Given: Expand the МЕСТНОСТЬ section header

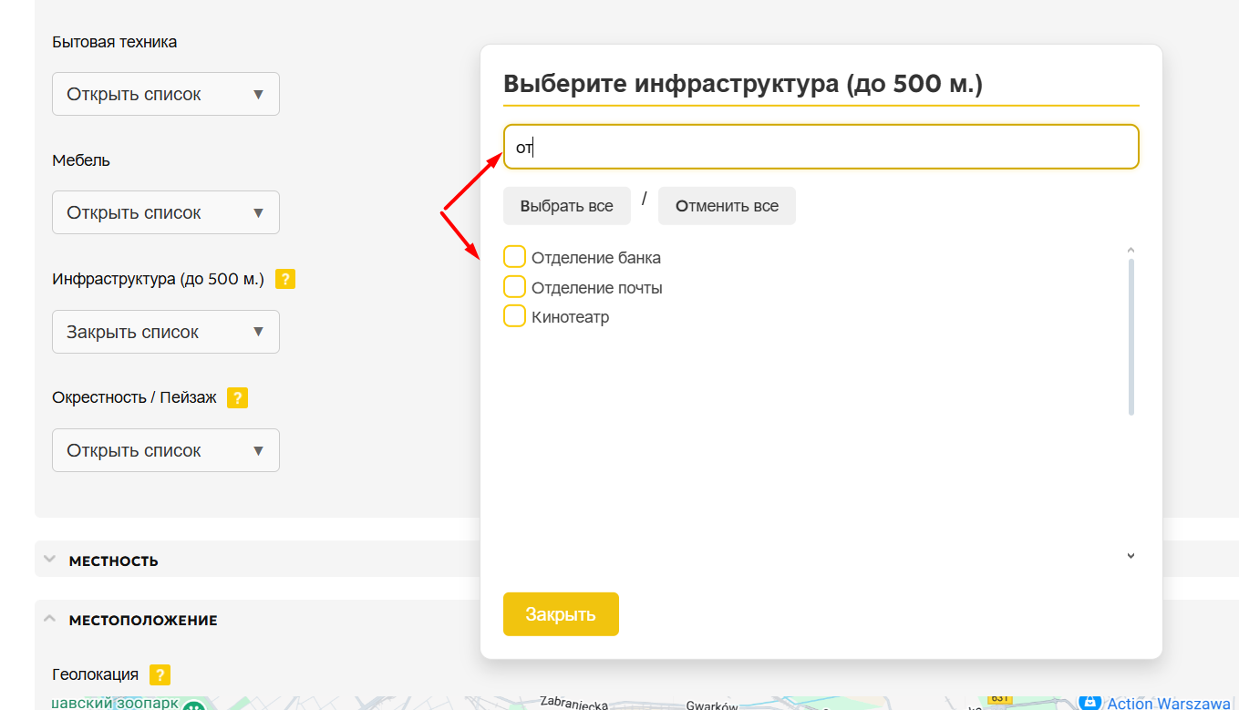Looking at the screenshot, I should [114, 561].
